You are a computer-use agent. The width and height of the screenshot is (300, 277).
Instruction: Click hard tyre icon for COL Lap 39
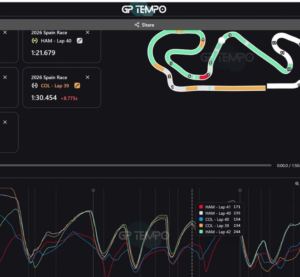pyautogui.click(x=35, y=85)
